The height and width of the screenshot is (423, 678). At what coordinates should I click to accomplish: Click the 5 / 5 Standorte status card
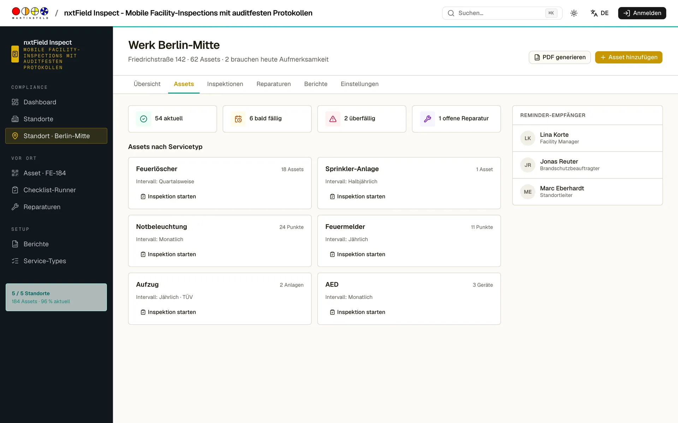point(56,297)
